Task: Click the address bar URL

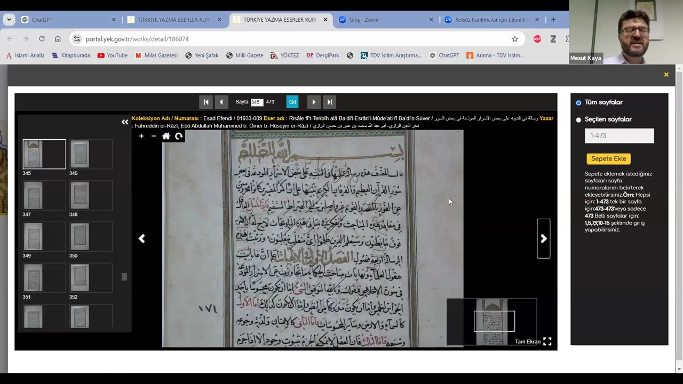Action: 137,39
